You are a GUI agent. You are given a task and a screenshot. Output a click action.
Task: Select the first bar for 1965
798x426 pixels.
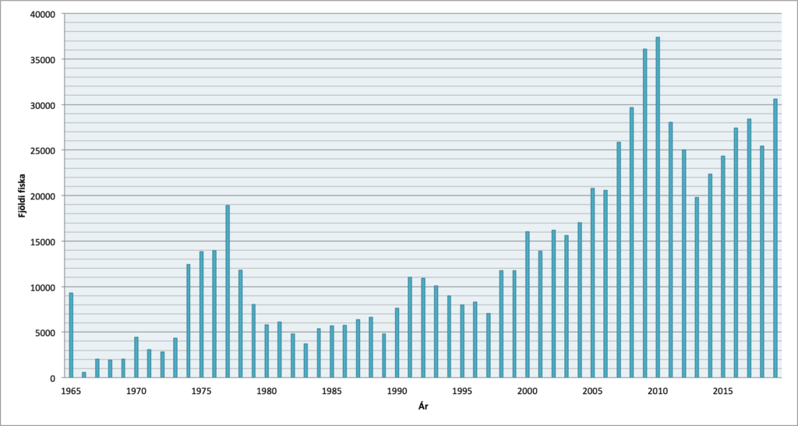pos(71,336)
